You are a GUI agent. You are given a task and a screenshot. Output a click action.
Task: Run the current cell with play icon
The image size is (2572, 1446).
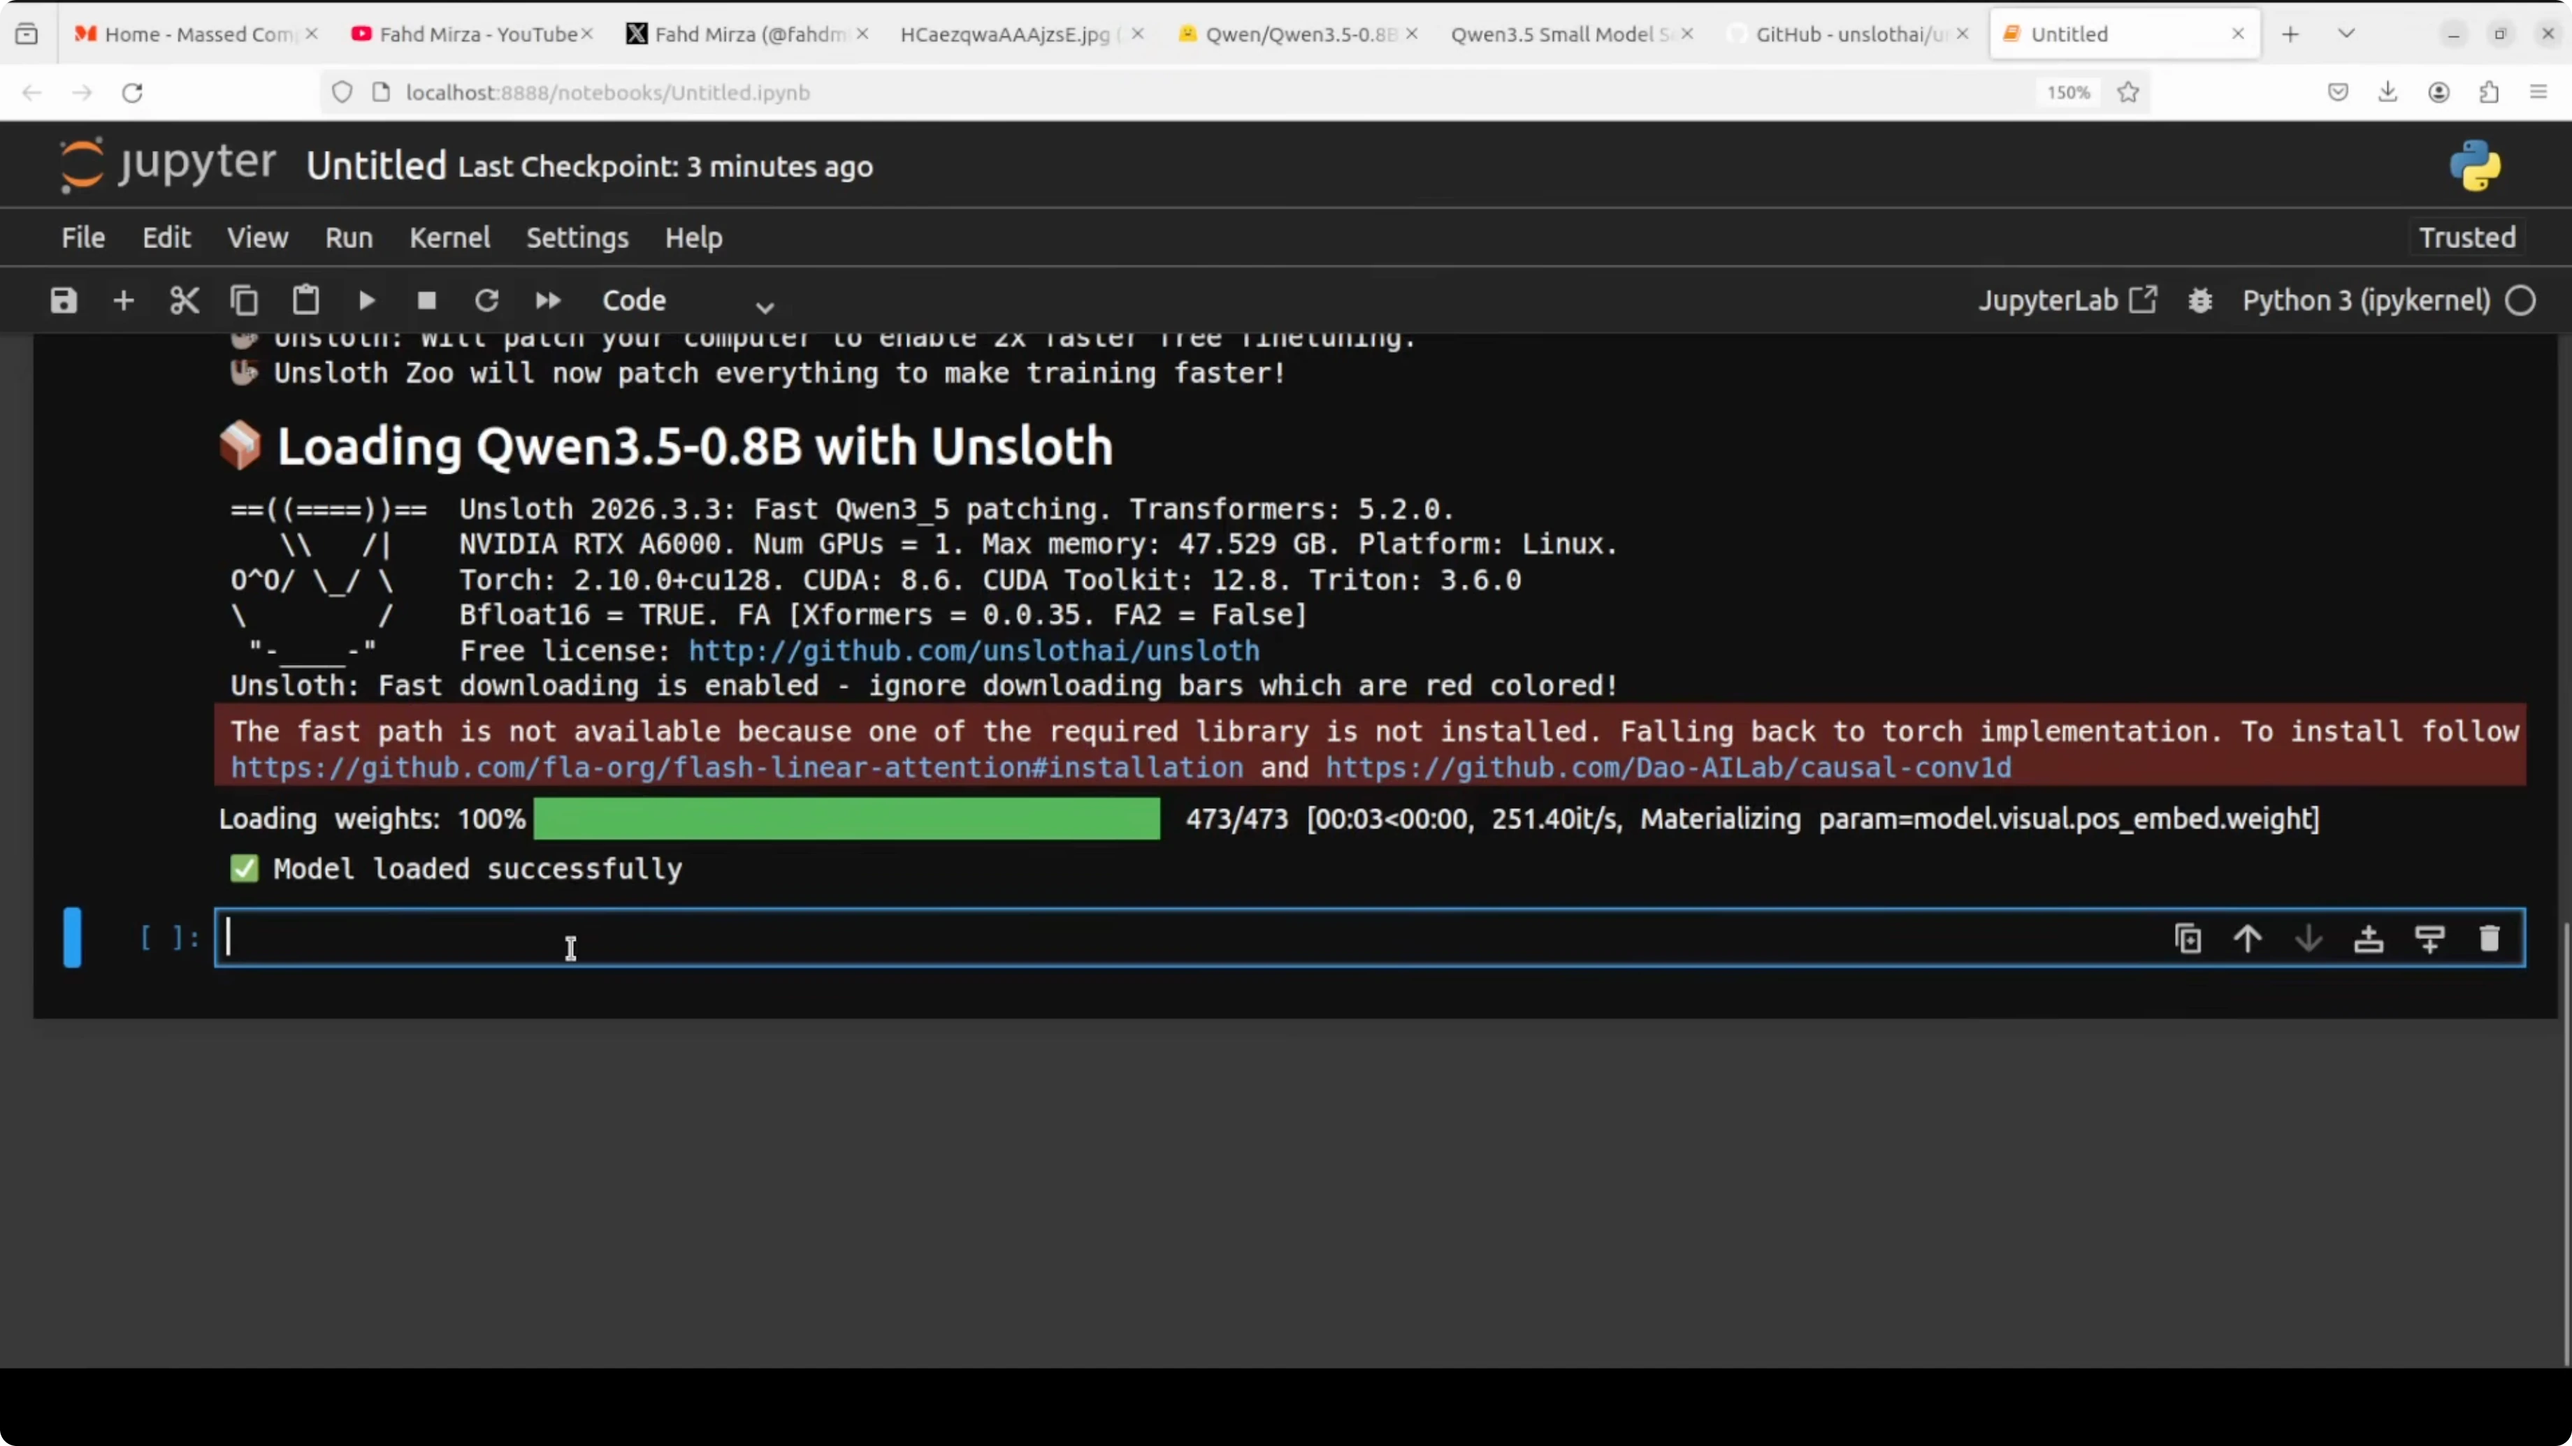(x=366, y=300)
